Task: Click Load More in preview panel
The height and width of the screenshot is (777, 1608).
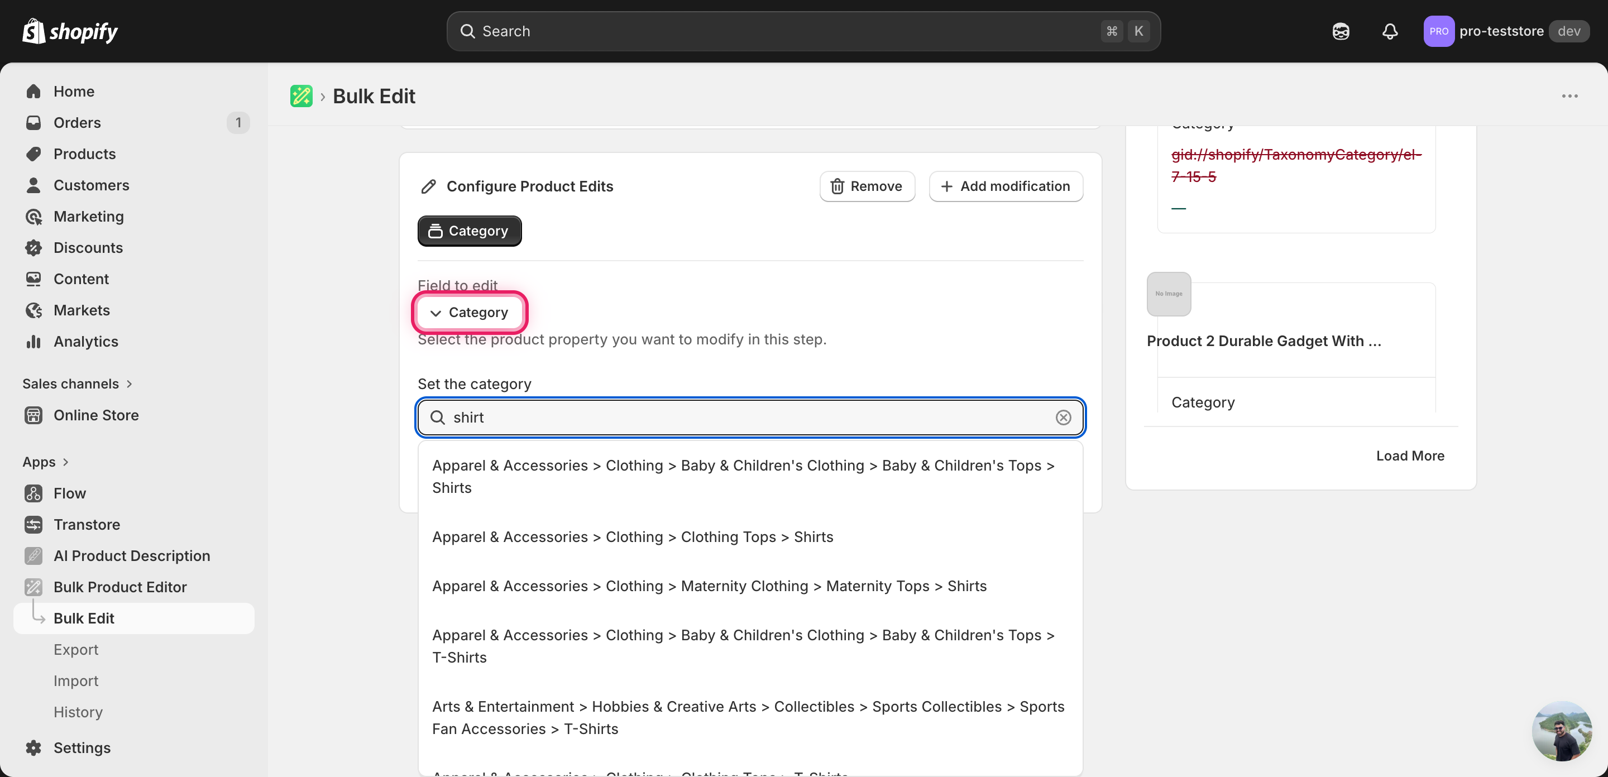Action: pyautogui.click(x=1409, y=455)
